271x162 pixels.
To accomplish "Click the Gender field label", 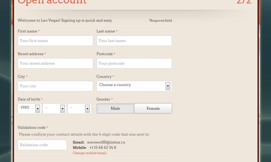I will point(103,99).
